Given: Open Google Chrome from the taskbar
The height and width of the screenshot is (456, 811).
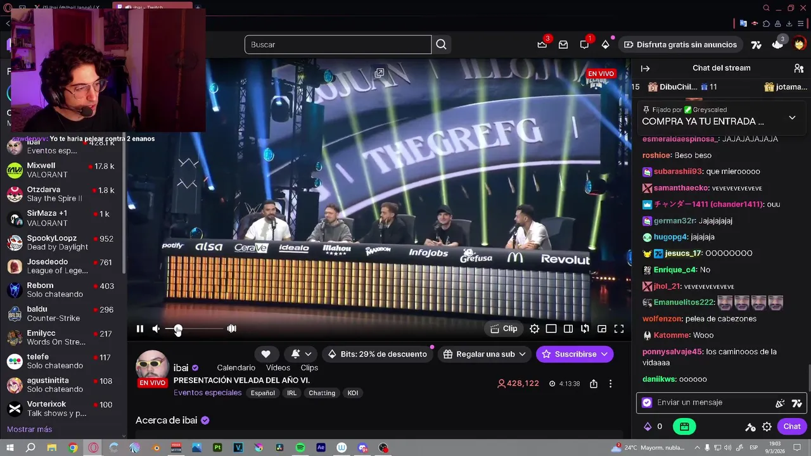Looking at the screenshot, I should pyautogui.click(x=73, y=448).
